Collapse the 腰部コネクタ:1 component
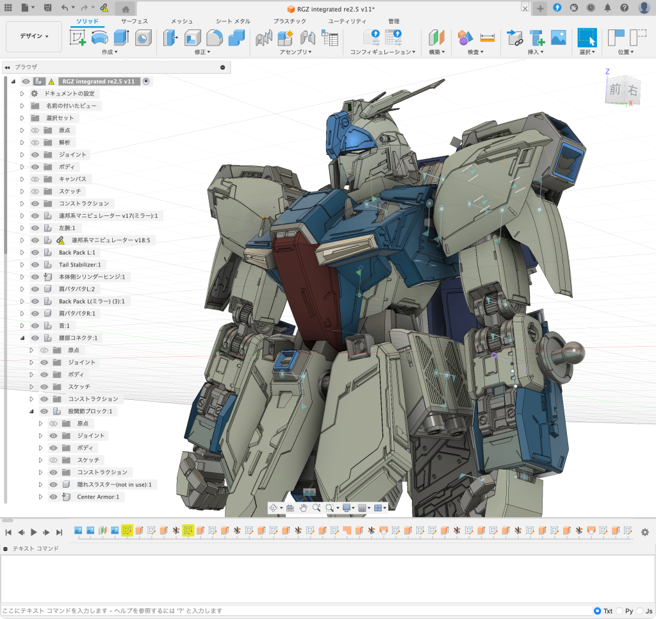This screenshot has width=656, height=619. 22,338
